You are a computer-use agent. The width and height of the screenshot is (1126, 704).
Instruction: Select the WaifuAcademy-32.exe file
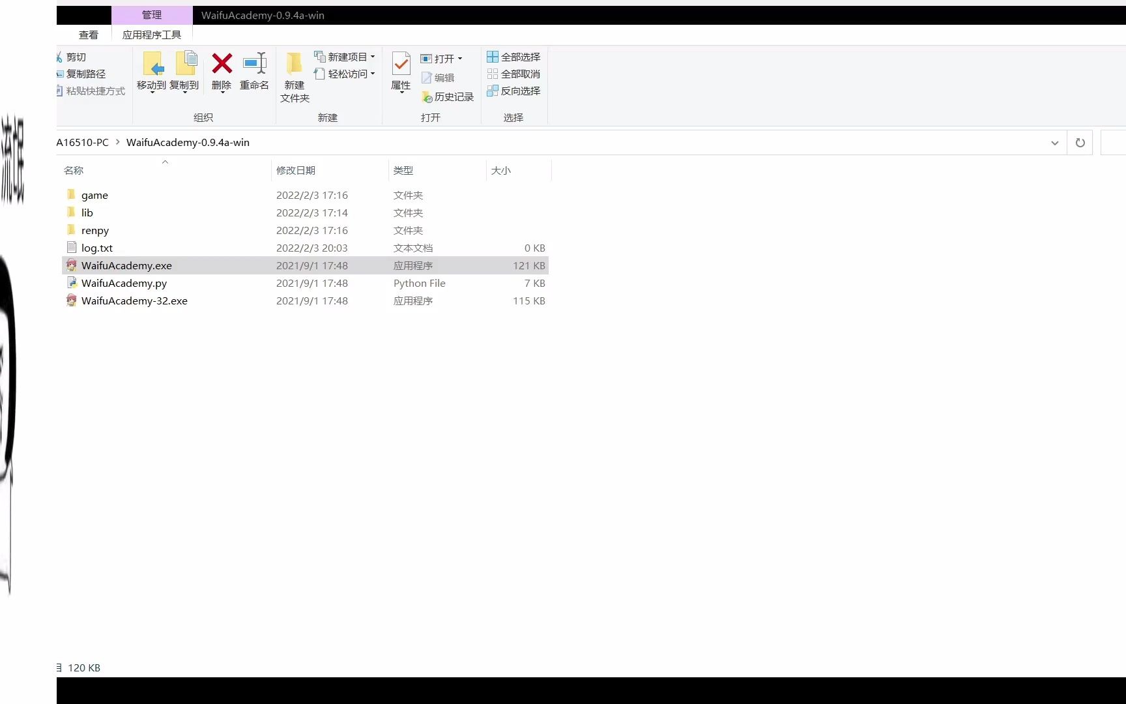(134, 301)
